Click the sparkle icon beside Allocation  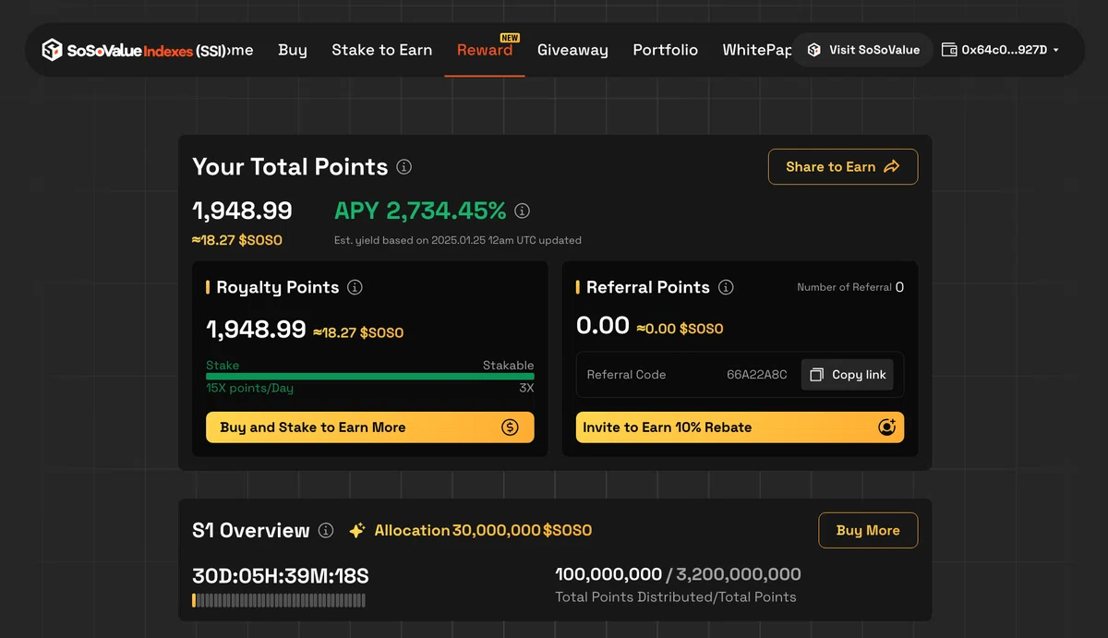pyautogui.click(x=357, y=531)
